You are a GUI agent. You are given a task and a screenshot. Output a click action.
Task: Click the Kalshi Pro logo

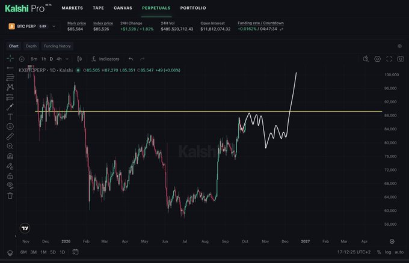(28, 8)
